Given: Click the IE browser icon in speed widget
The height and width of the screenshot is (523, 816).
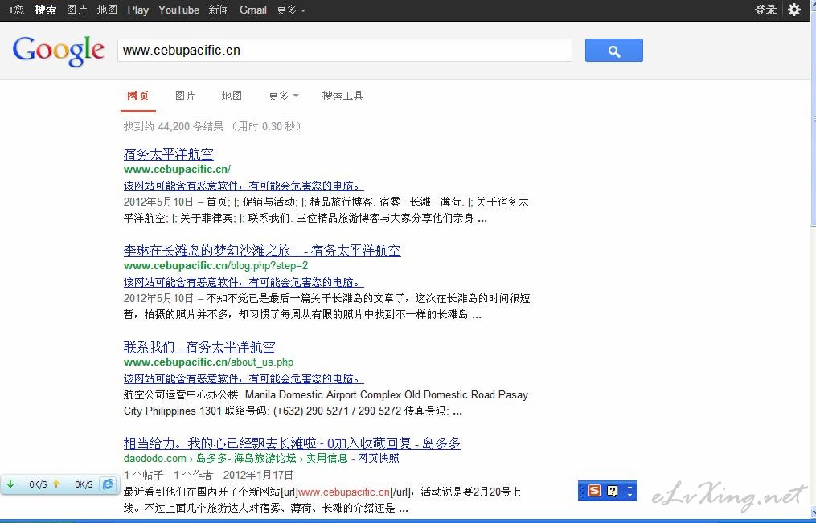Looking at the screenshot, I should point(108,484).
